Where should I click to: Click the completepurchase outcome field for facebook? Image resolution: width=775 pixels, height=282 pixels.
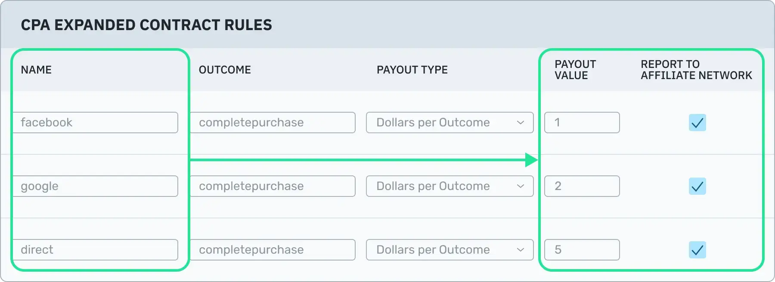[273, 123]
